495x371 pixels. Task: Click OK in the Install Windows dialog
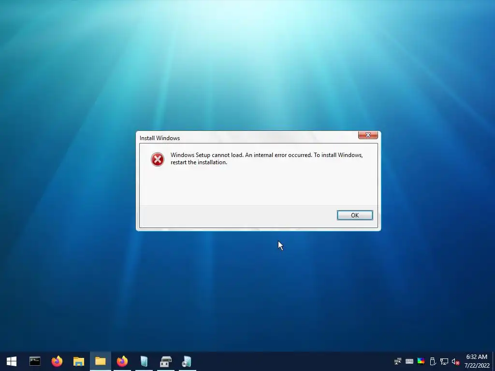click(x=355, y=215)
